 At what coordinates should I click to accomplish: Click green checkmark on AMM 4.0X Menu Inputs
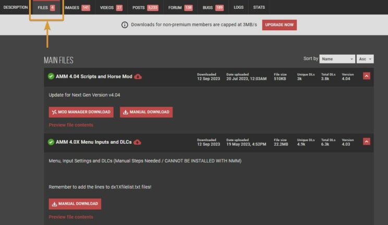click(51, 142)
